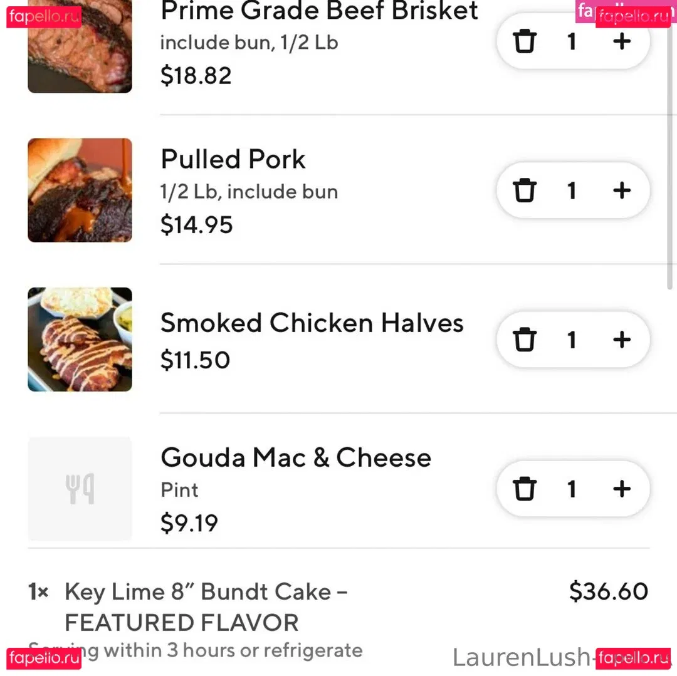The height and width of the screenshot is (676, 677).
Task: Select the Pulled Pork item title
Action: pyautogui.click(x=233, y=159)
